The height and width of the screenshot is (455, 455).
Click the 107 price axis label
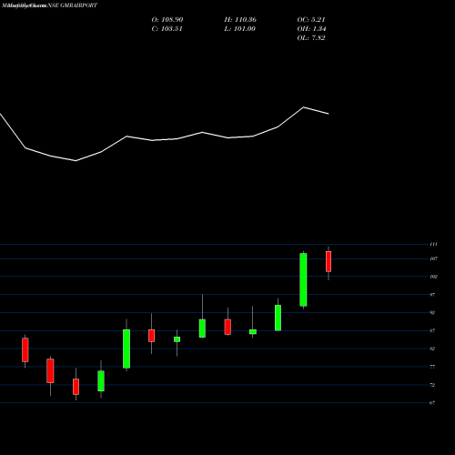433,258
